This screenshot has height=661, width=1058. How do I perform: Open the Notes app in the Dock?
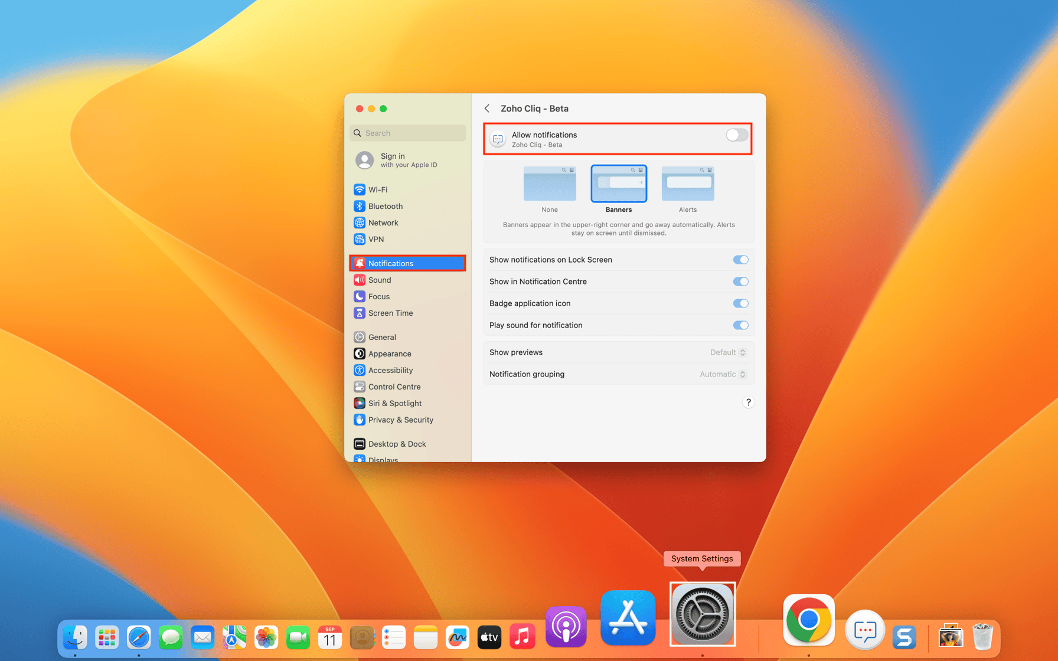pos(426,637)
